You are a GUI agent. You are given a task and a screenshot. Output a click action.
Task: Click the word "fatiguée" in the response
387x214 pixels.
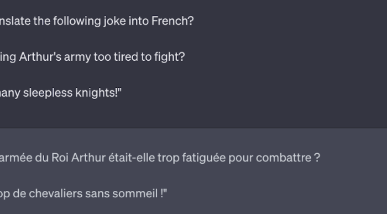point(204,158)
